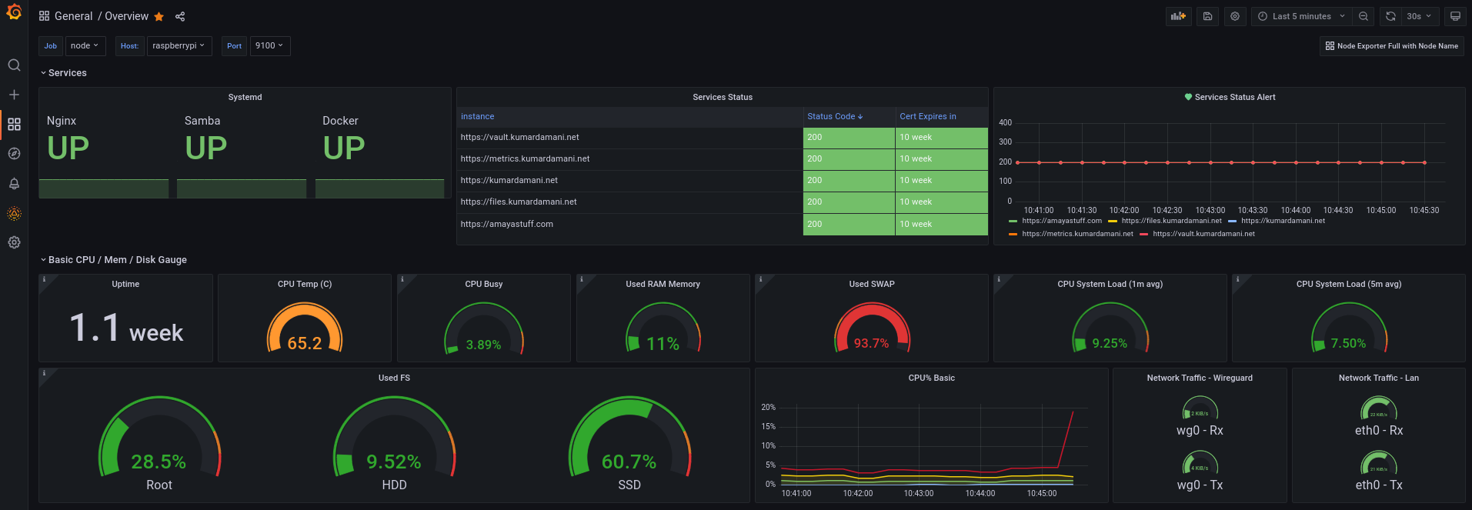Open the Configuration gear icon in sidebar
Viewport: 1472px width, 510px height.
coord(14,242)
